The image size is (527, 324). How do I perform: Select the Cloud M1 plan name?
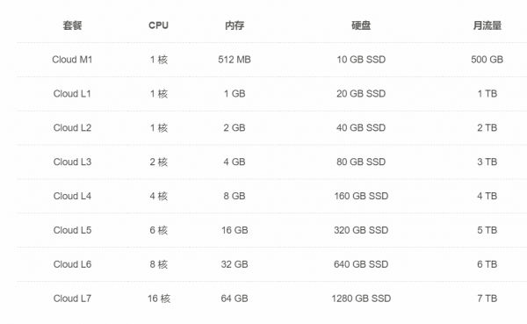point(72,60)
